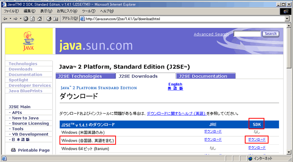Open the Forward button history dropdown arrow

click(21, 19)
